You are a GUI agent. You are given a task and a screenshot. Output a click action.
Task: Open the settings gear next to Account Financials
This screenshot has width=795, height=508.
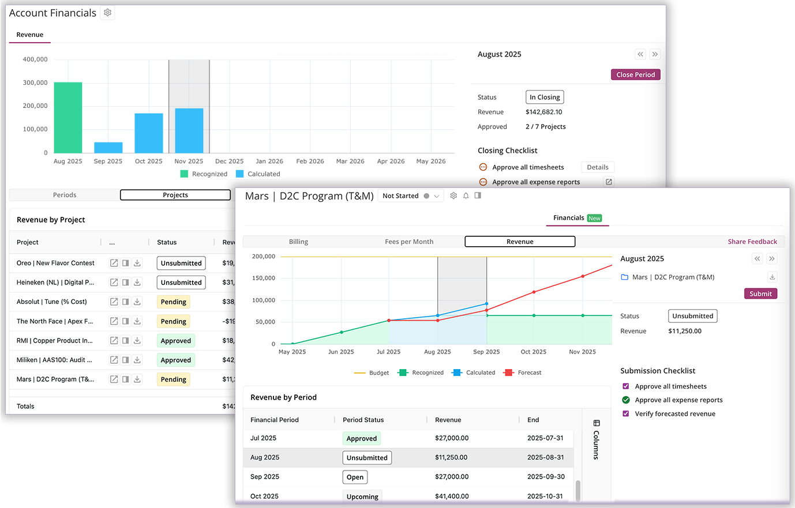(x=107, y=12)
